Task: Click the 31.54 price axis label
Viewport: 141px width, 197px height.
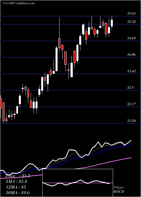Action: tap(131, 121)
